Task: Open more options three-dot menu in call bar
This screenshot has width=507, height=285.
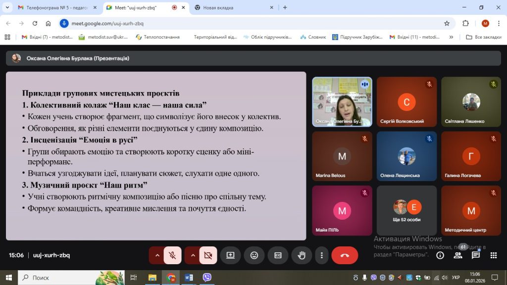Action: tap(322, 255)
